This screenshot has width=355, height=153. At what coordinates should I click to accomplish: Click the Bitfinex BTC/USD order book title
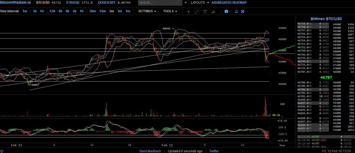point(326,19)
